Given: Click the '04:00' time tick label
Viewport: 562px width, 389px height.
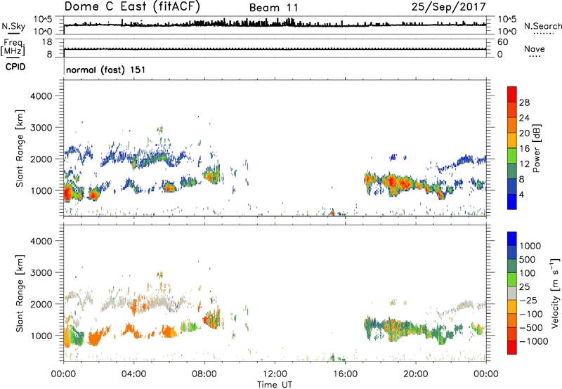Looking at the screenshot, I should click(133, 374).
